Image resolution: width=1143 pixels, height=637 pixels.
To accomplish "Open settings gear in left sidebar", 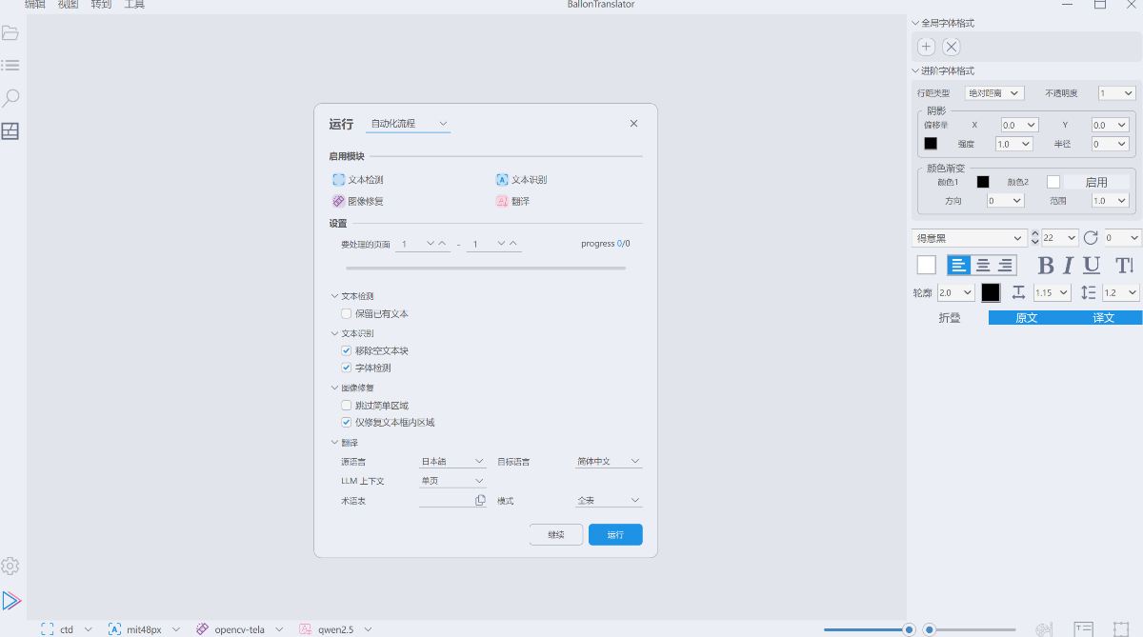I will pyautogui.click(x=10, y=566).
